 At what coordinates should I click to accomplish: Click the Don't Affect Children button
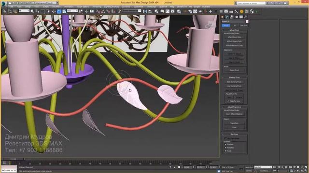(x=234, y=114)
